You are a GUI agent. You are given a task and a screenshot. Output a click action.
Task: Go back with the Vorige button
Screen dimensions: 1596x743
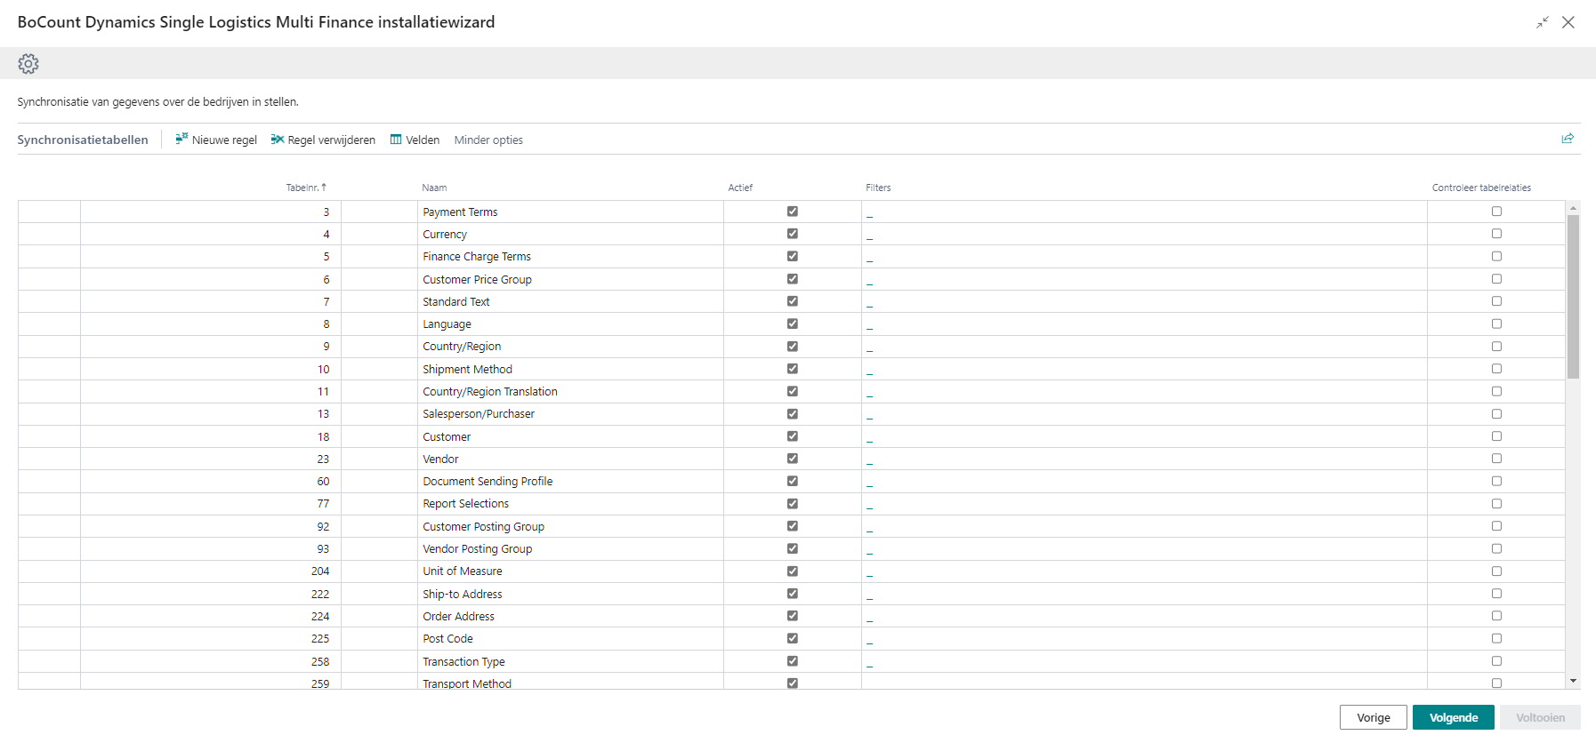(1373, 717)
